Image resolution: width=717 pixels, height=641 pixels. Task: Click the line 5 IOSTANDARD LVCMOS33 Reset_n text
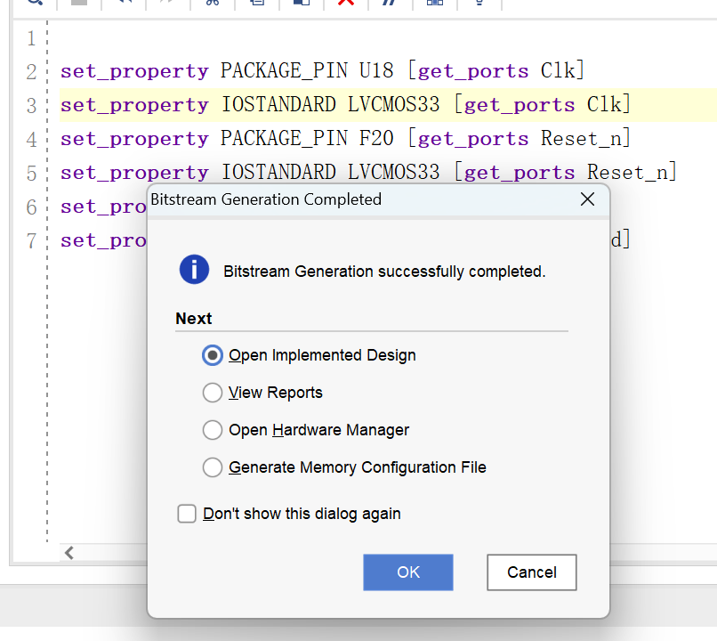368,173
